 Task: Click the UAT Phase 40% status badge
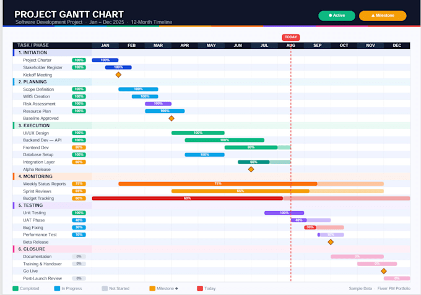pyautogui.click(x=79, y=220)
